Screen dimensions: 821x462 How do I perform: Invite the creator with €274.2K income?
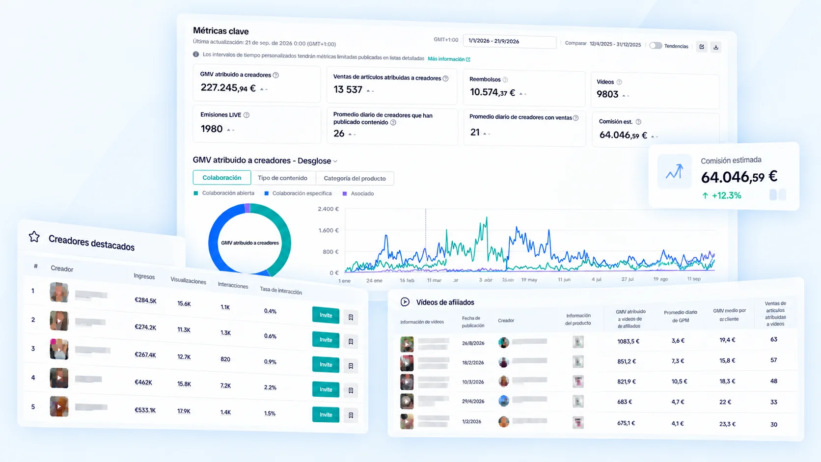pos(326,340)
